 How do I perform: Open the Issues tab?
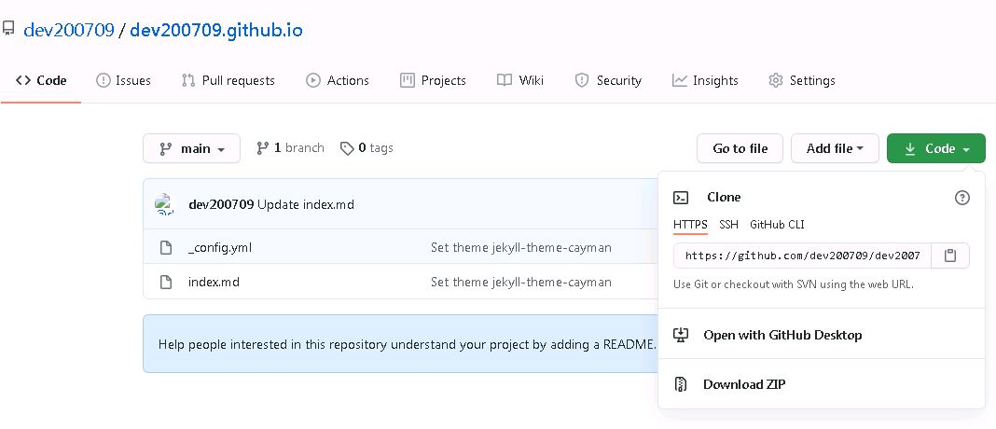click(123, 81)
